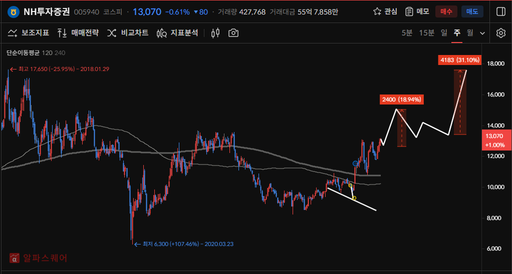Click the -0.61% change value
Image resolution: width=512 pixels, height=274 pixels.
(177, 12)
